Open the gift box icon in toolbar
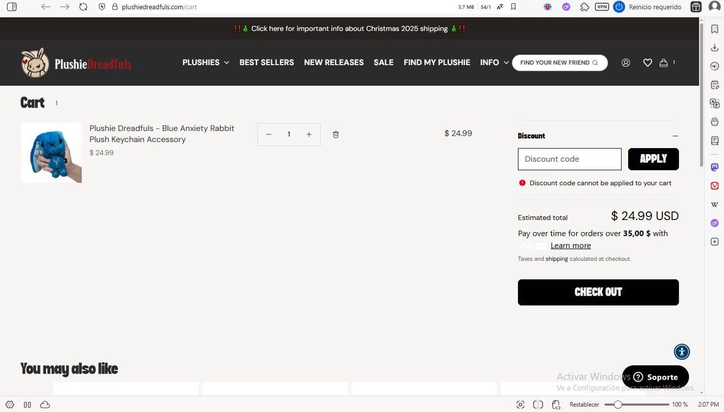 (696, 7)
